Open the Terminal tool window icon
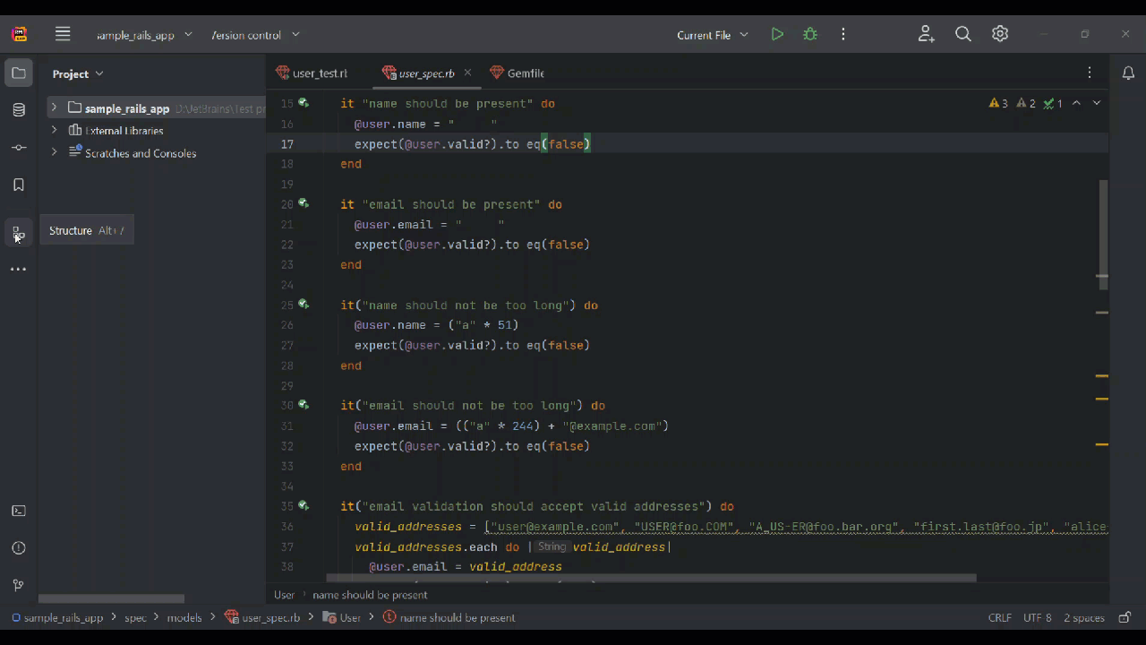The image size is (1146, 645). click(x=19, y=511)
